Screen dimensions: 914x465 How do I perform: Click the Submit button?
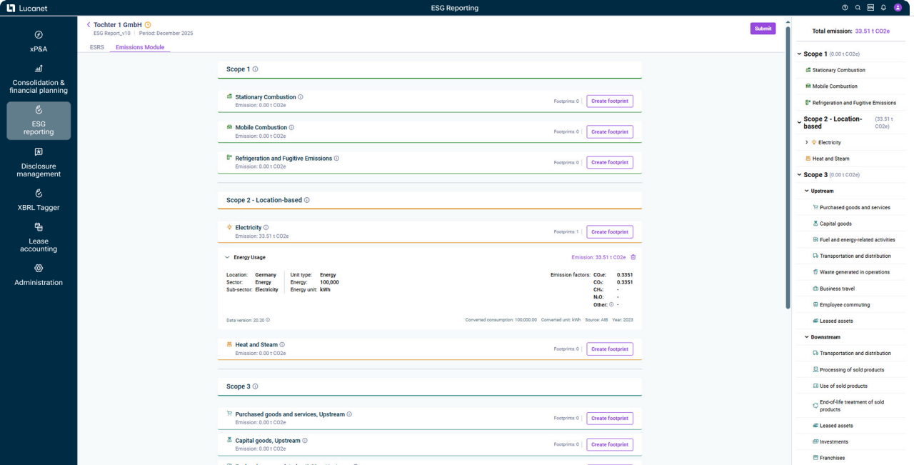(763, 29)
